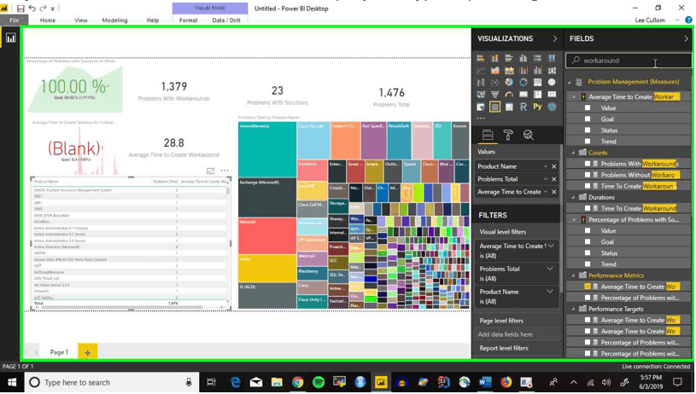Open the Analytics magnifier pane
This screenshot has height=394, width=696.
coord(529,135)
